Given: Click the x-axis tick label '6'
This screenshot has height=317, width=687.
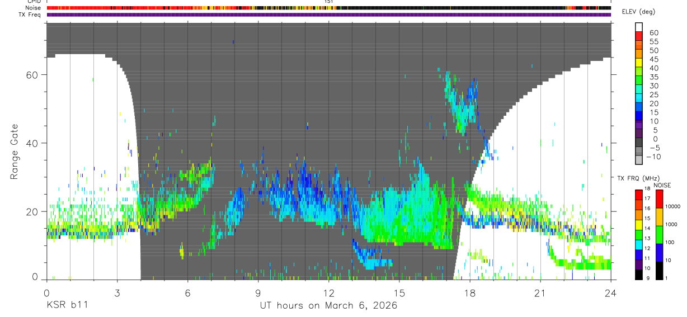Looking at the screenshot, I should point(188,293).
